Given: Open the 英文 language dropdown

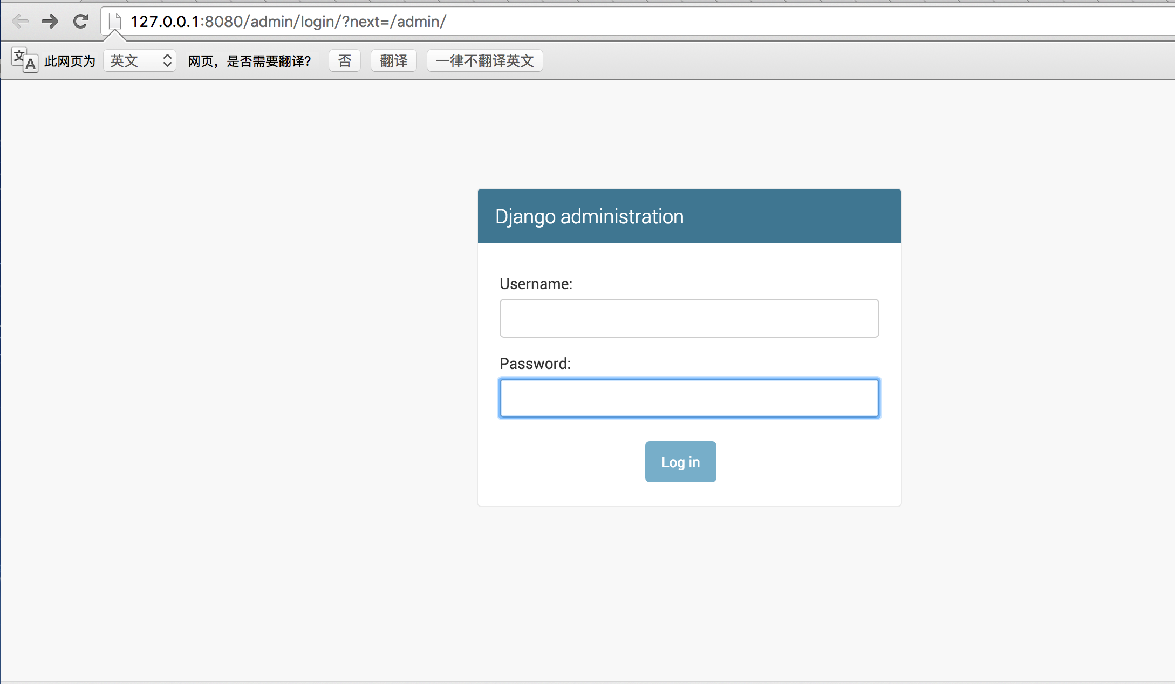Looking at the screenshot, I should pyautogui.click(x=138, y=60).
